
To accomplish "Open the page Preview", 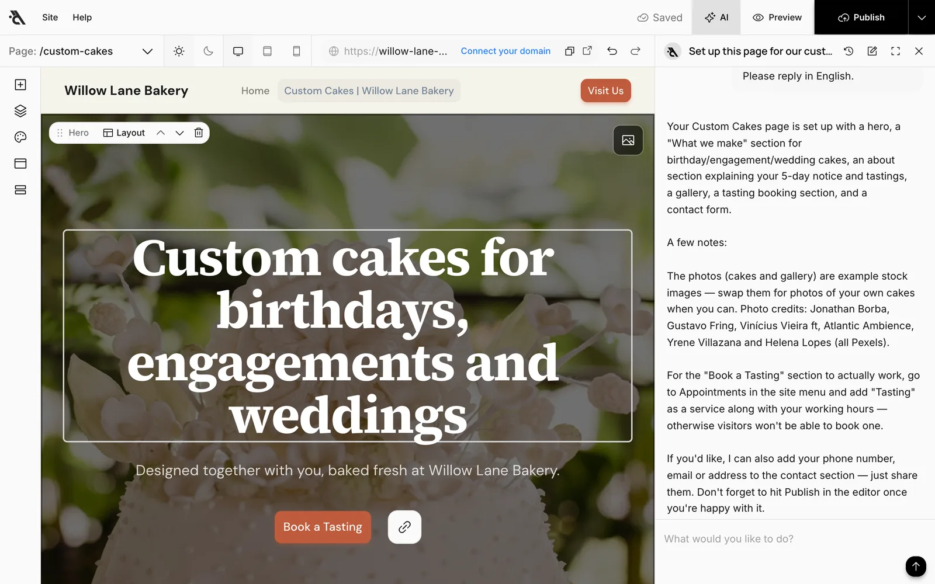I will pos(777,18).
